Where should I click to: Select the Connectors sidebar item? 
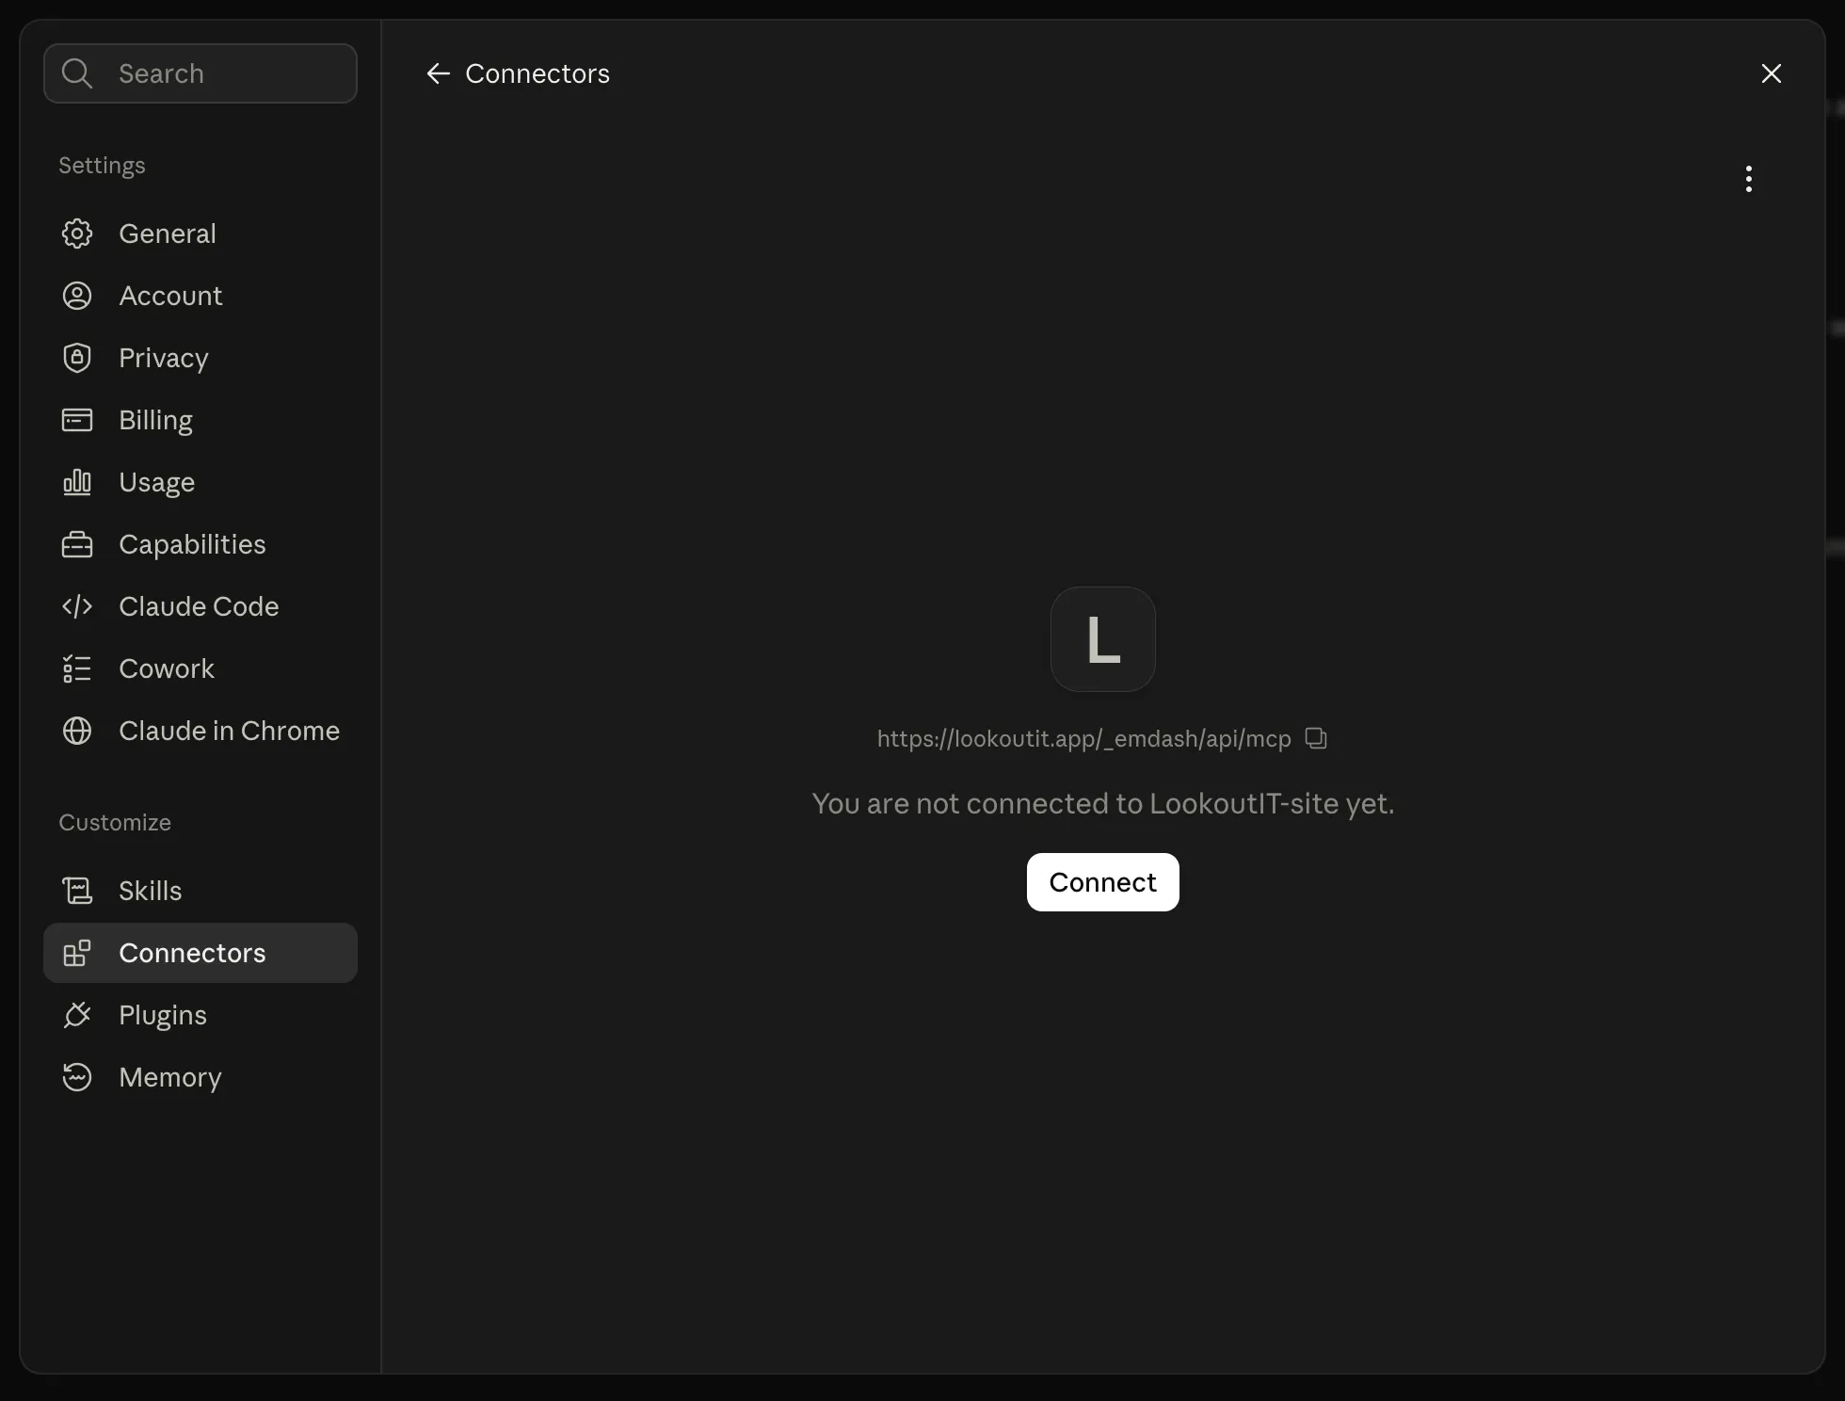pos(201,953)
